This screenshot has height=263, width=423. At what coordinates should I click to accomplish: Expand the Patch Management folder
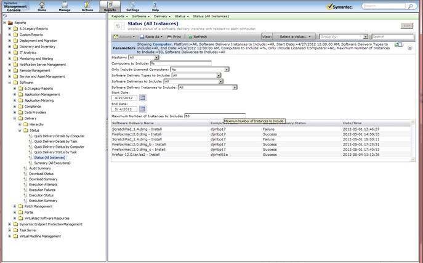click(15, 206)
